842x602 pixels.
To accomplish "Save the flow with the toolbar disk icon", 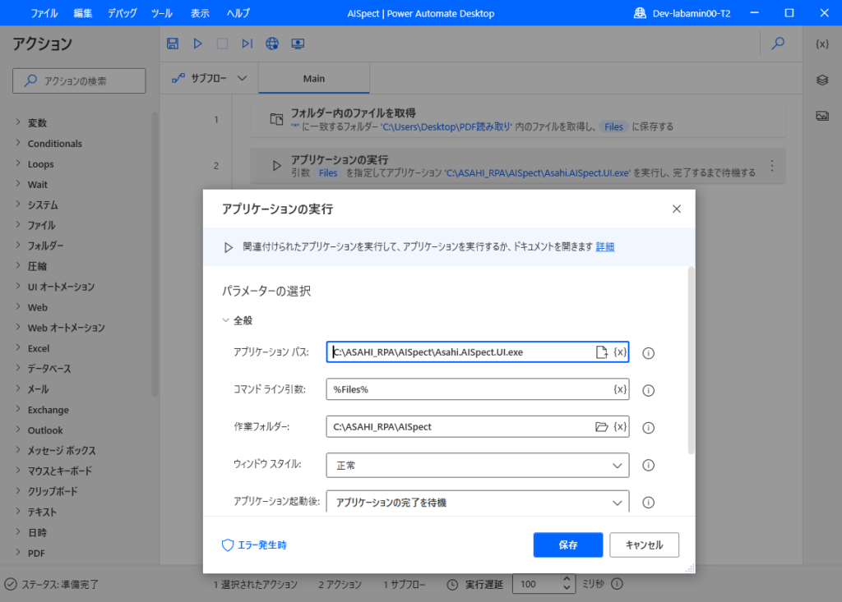I will click(x=173, y=44).
